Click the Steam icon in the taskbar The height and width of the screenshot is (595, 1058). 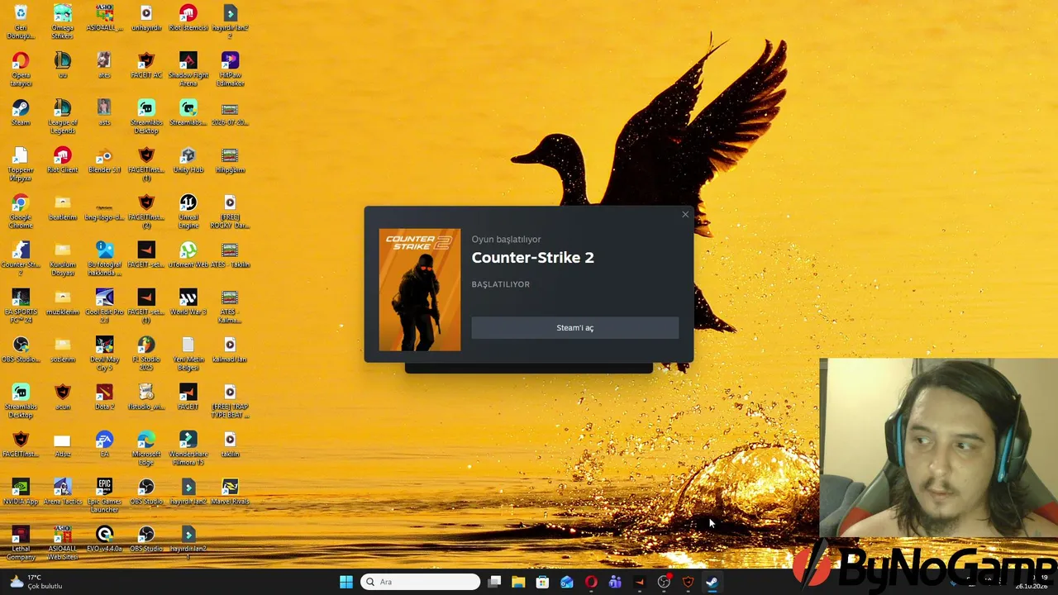pos(712,582)
